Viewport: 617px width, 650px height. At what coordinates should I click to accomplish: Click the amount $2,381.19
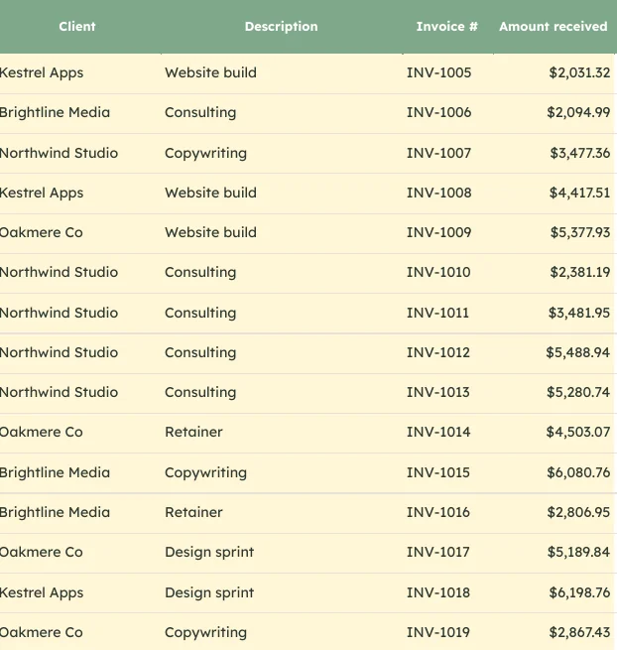pyautogui.click(x=579, y=272)
